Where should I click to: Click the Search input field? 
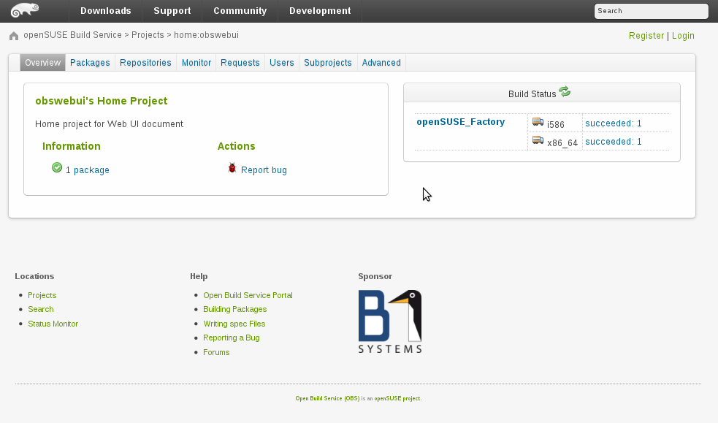pos(651,11)
